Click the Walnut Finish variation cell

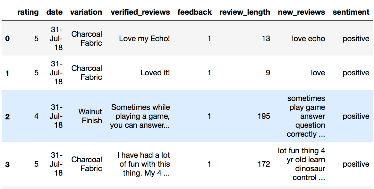click(x=90, y=116)
